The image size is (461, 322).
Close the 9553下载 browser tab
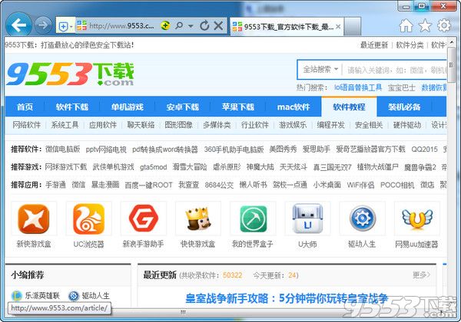(338, 27)
